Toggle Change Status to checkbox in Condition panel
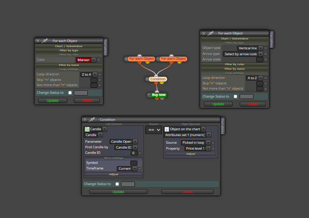Image resolution: width=309 pixels, height=218 pixels. [x=117, y=184]
